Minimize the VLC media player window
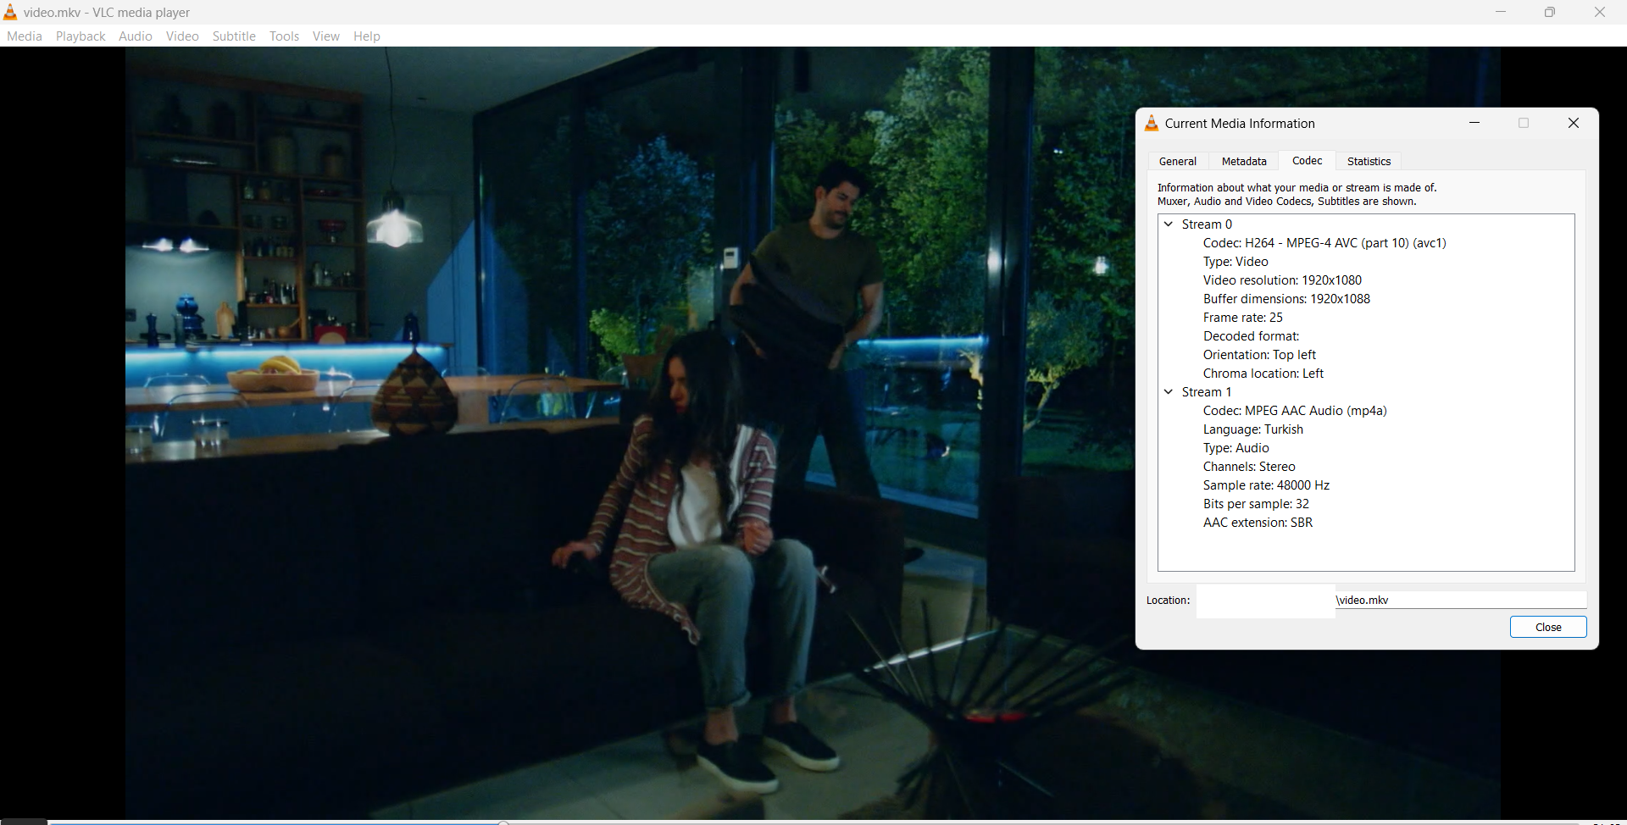Viewport: 1627px width, 825px height. (x=1501, y=12)
